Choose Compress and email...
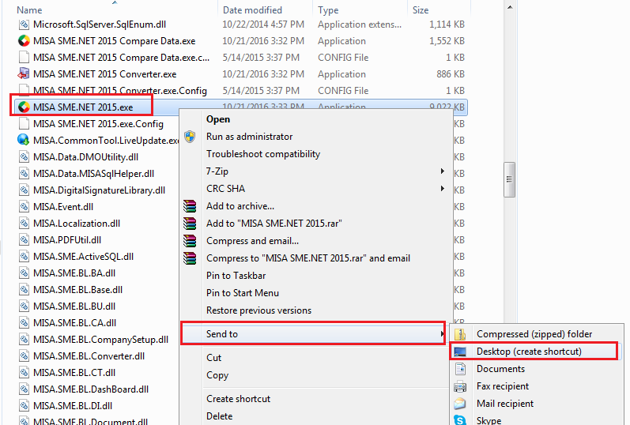This screenshot has width=630, height=425. pos(252,241)
